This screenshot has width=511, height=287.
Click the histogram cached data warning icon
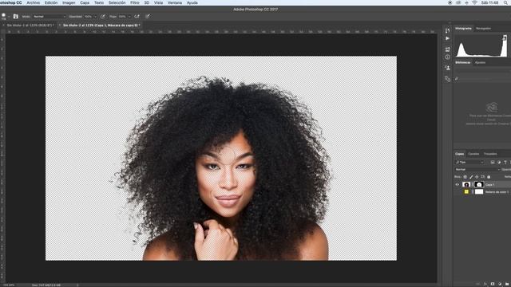[x=505, y=37]
